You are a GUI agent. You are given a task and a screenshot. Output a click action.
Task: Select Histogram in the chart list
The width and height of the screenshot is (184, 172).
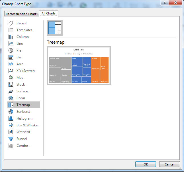pos(24,118)
